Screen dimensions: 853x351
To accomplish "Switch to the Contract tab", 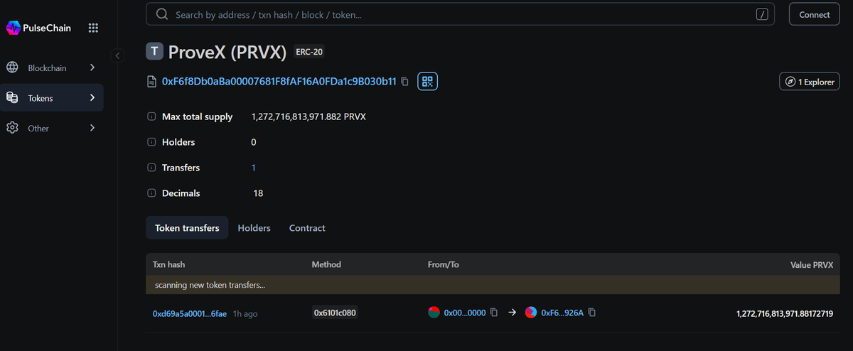I will click(x=307, y=228).
